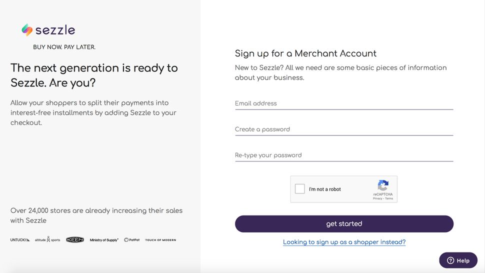Click the "Sign up for a Merchant Account" heading
This screenshot has width=485, height=273.
point(305,53)
